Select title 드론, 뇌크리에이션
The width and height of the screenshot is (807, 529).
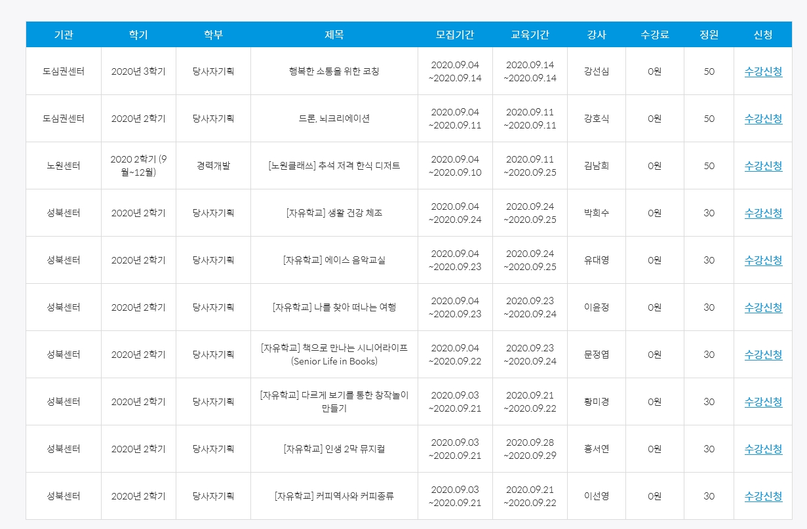334,119
